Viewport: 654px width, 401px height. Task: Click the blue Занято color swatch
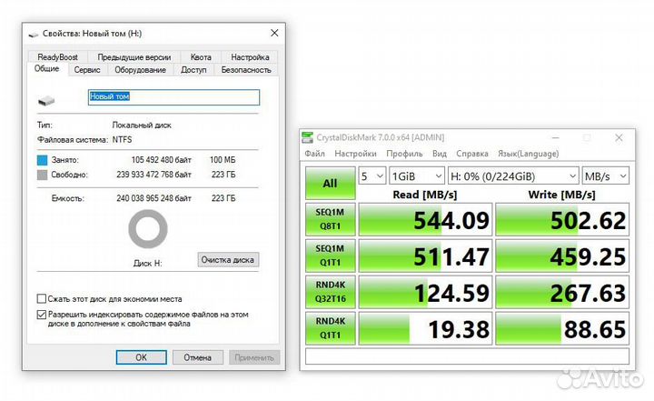pyautogui.click(x=42, y=160)
